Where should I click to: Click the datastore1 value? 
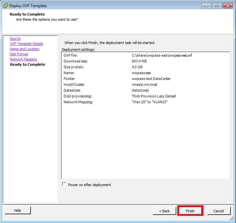(x=140, y=90)
